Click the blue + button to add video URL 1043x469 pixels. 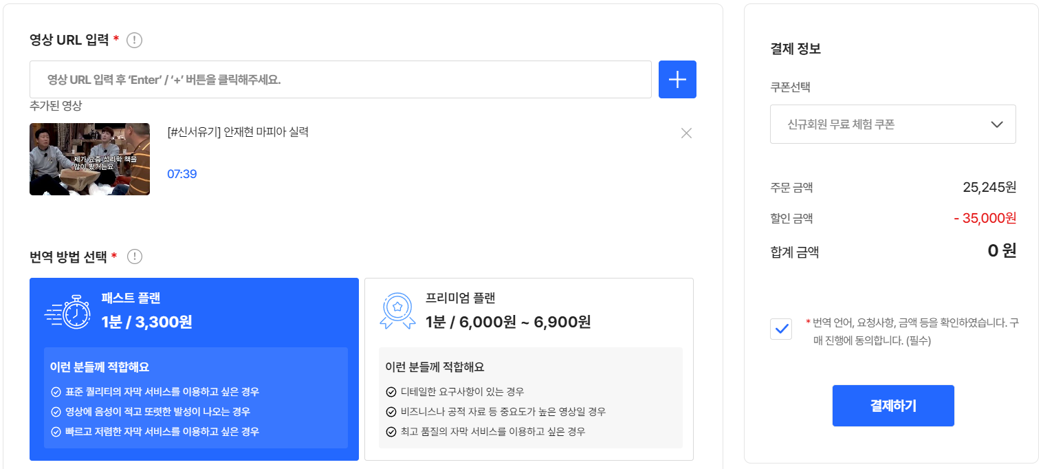tap(677, 79)
